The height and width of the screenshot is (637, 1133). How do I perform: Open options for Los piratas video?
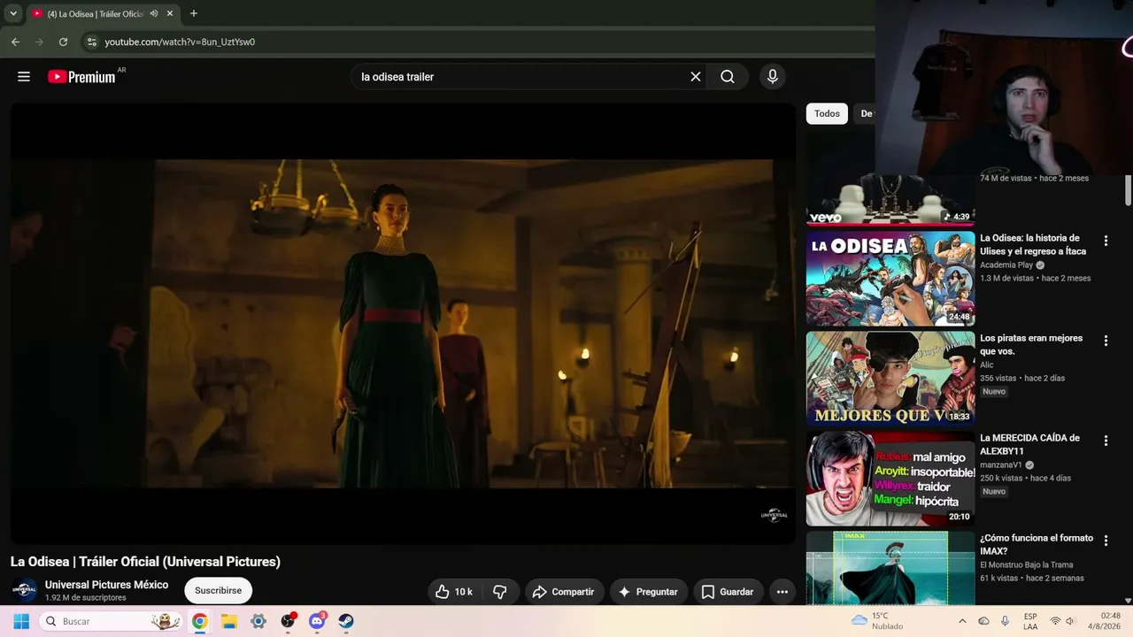click(1106, 341)
